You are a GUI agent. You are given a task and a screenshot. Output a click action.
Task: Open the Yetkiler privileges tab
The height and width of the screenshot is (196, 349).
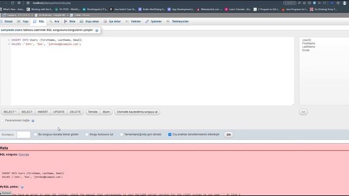pyautogui.click(x=133, y=21)
